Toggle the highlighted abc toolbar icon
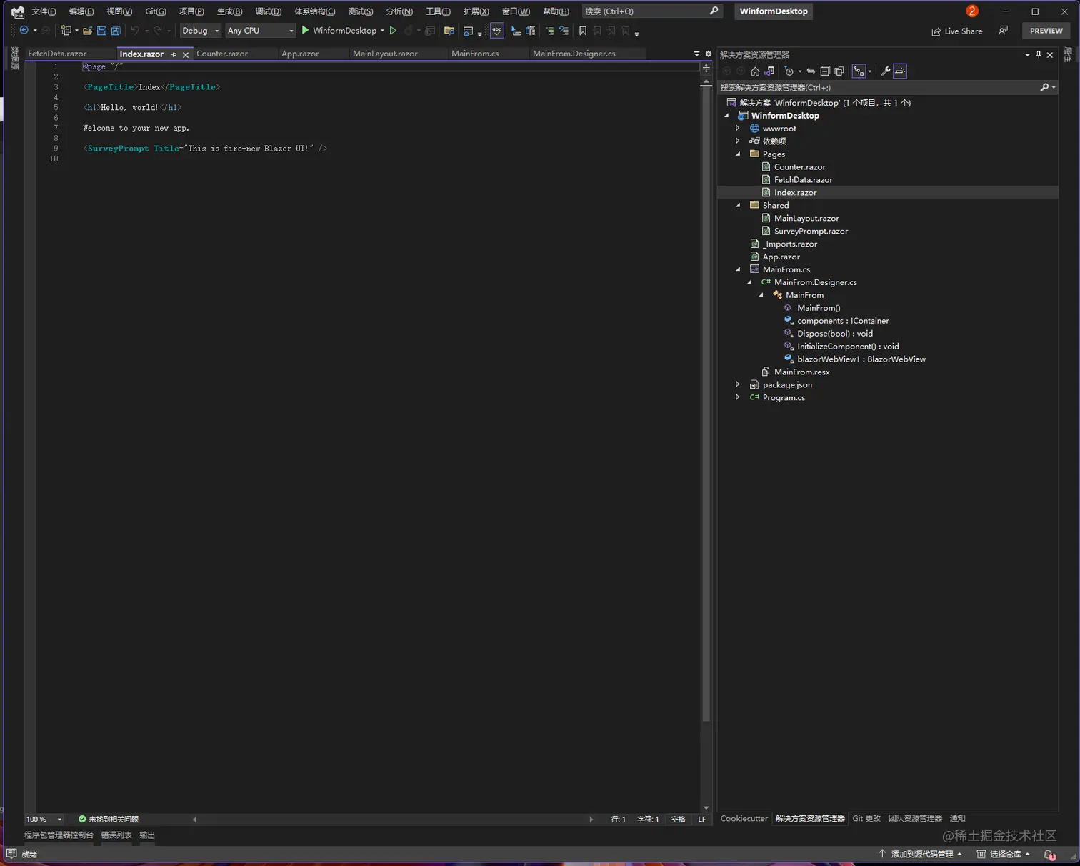The width and height of the screenshot is (1080, 866). [x=496, y=31]
